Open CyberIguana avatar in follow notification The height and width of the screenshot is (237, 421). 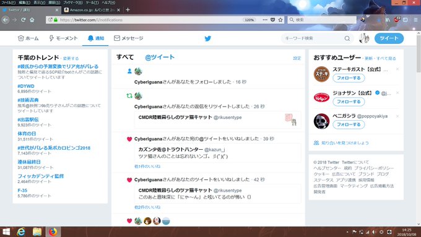138,71
